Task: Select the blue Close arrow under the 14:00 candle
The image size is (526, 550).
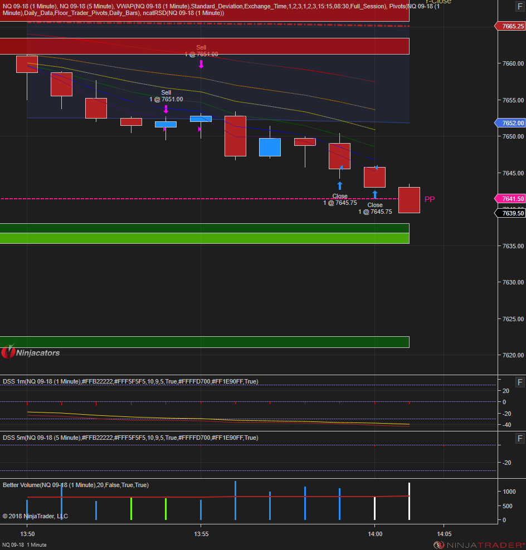Action: [x=374, y=195]
